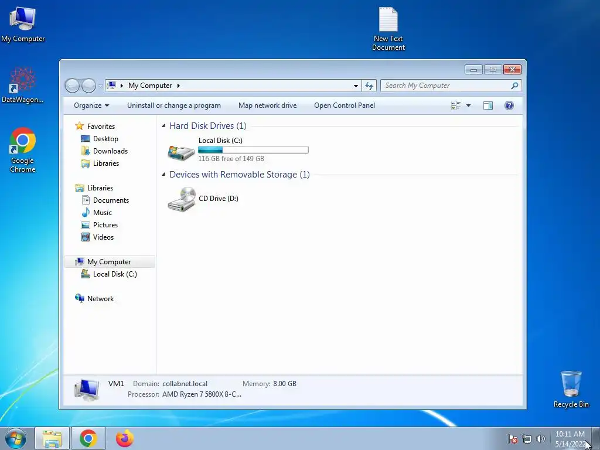Go forward using the Forward arrow button
The height and width of the screenshot is (450, 600).
88,86
